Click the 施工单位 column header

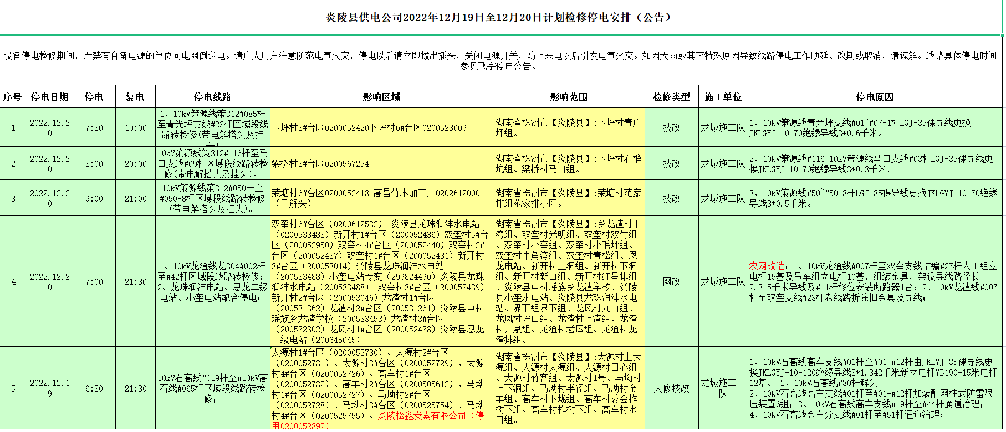723,97
